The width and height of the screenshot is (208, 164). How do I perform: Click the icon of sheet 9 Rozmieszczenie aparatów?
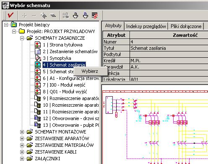point(38,98)
